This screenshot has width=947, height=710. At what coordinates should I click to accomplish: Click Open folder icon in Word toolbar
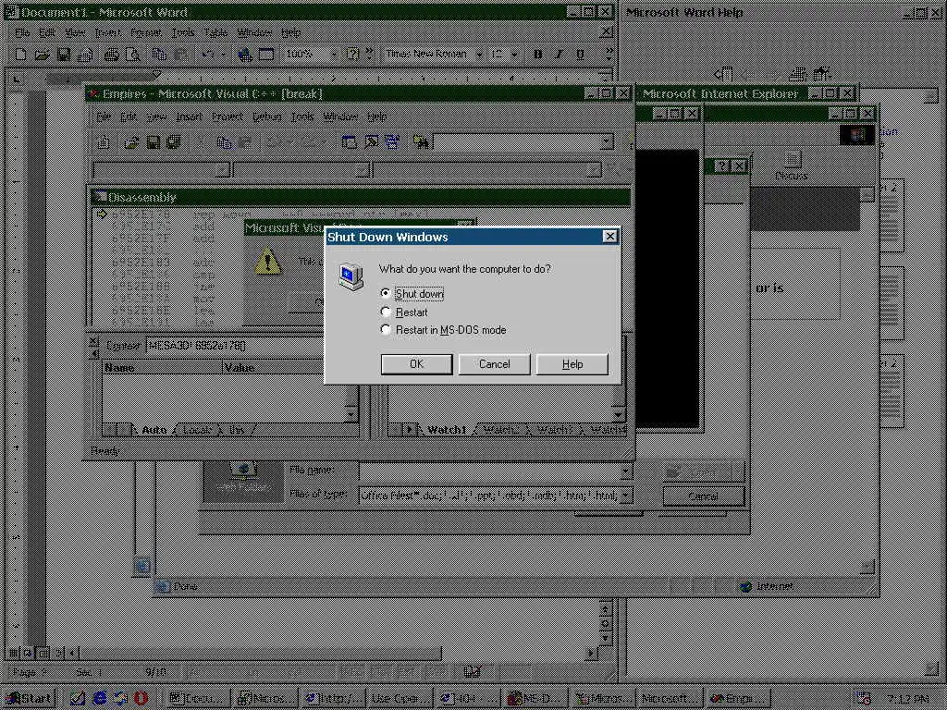coord(42,55)
